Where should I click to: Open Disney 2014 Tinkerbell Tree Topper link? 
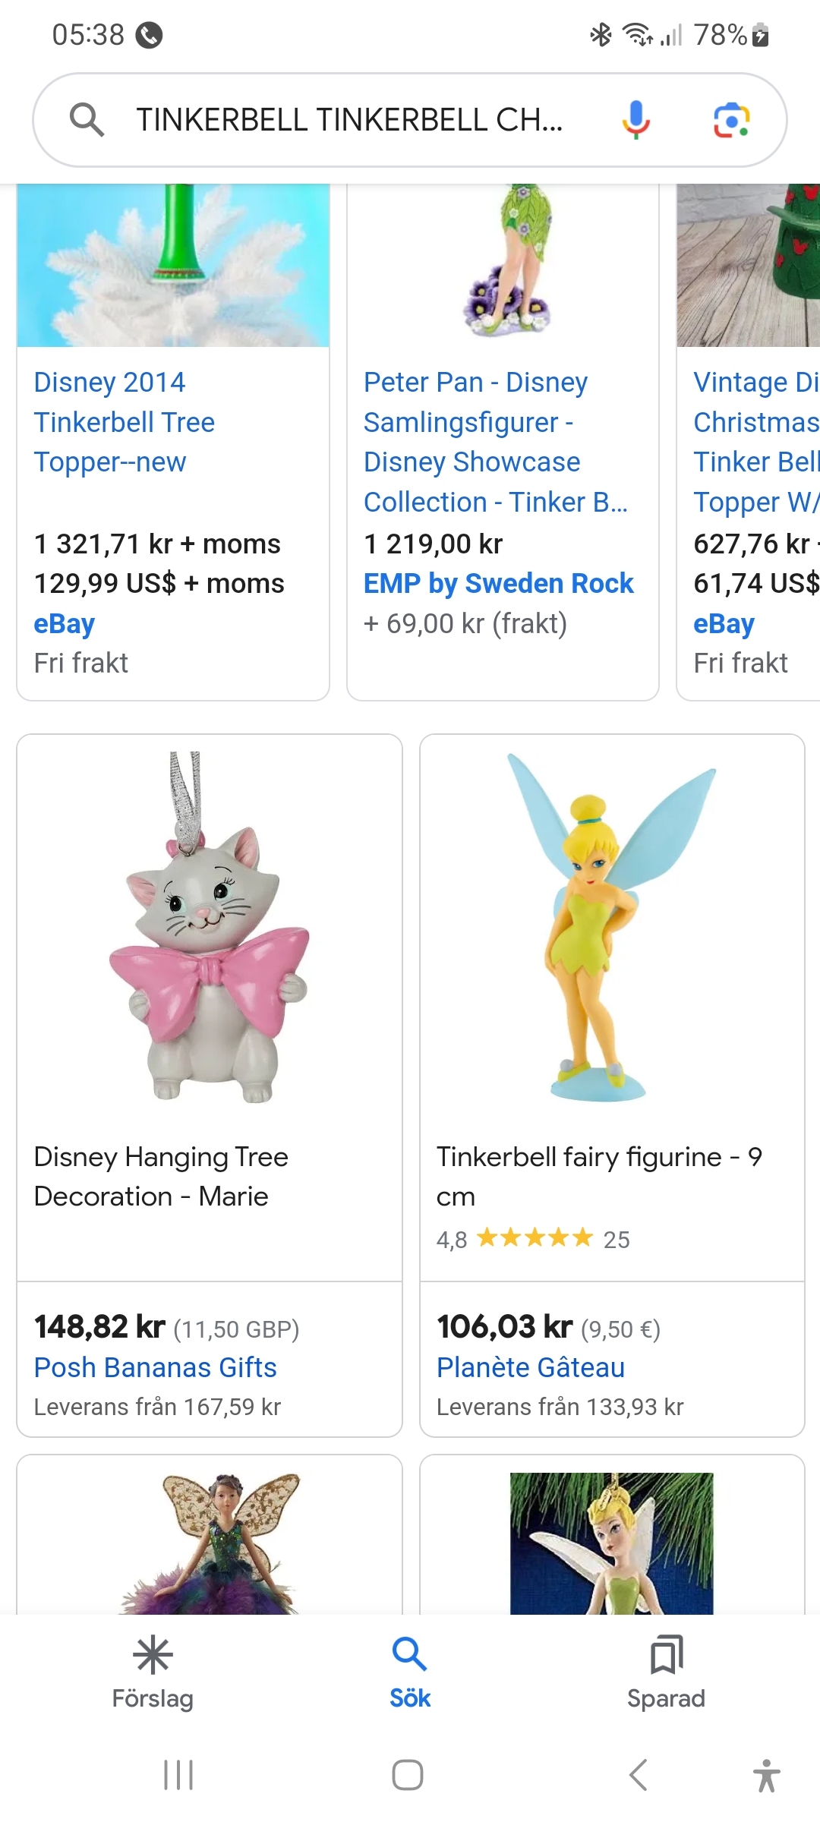(x=125, y=422)
